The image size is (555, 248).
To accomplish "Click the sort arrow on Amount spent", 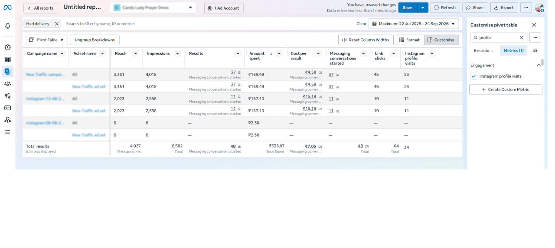I will point(271,54).
